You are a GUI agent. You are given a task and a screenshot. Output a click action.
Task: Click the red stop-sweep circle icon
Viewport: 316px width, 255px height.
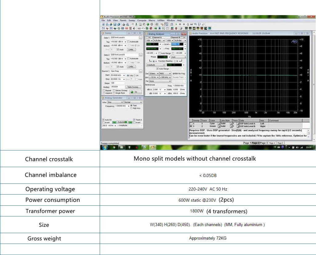(x=152, y=24)
